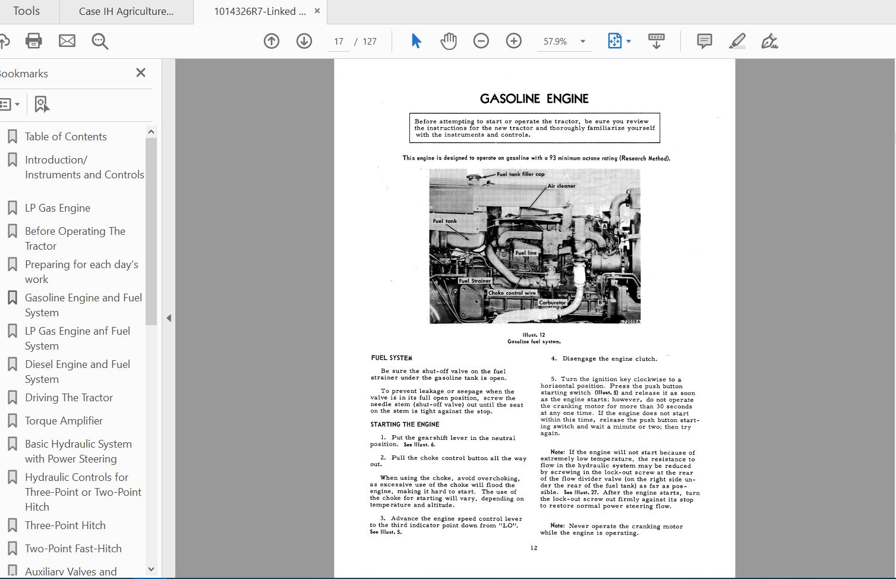The image size is (896, 579).
Task: Open the bookmarks Options list menu
Action: (10, 105)
